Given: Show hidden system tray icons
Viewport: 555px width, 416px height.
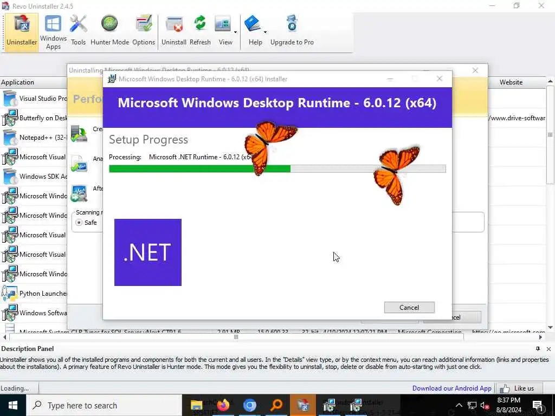Looking at the screenshot, I should point(459,405).
